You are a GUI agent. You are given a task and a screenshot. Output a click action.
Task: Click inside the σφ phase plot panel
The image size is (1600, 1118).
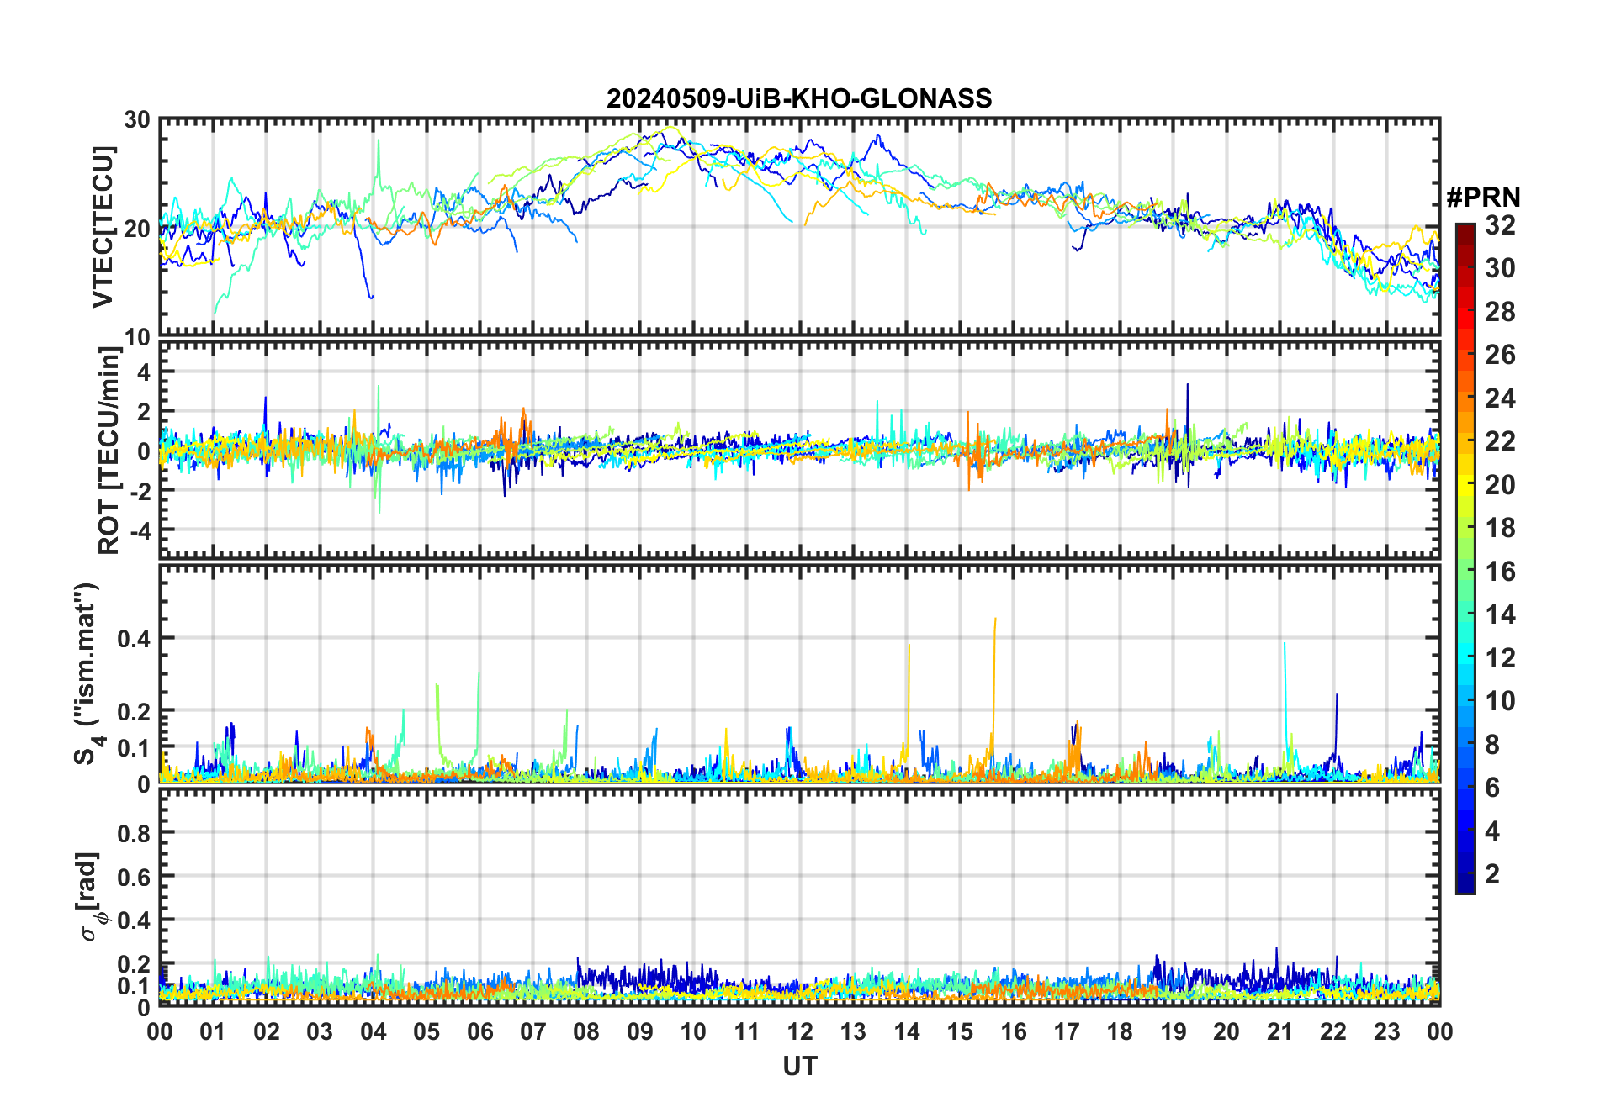click(x=800, y=897)
